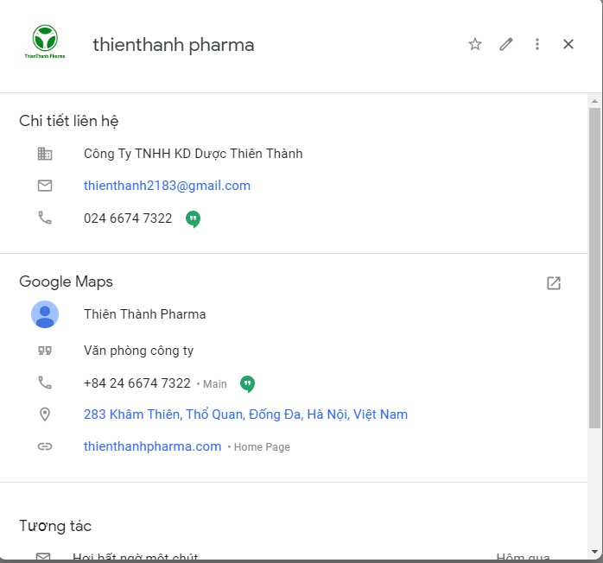Open the three-dot more options menu
This screenshot has height=563, width=603.
[537, 44]
